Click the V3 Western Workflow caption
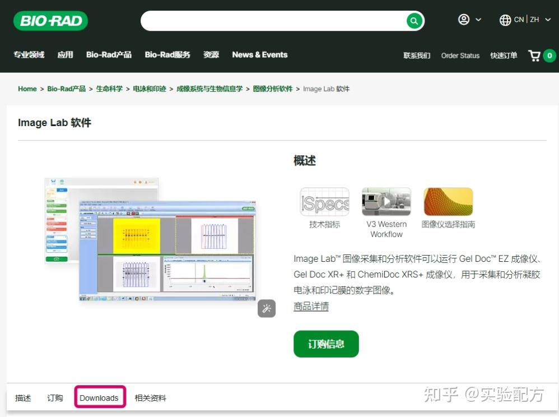The image size is (559, 417). [x=386, y=229]
